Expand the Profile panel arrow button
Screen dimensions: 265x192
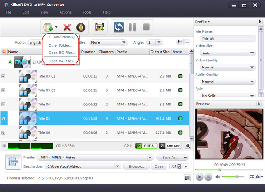(260, 22)
